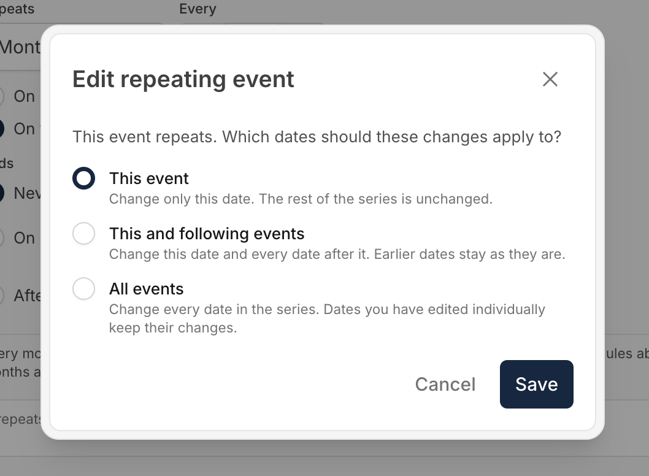Click the Edit repeating event title
The image size is (649, 476).
click(183, 79)
